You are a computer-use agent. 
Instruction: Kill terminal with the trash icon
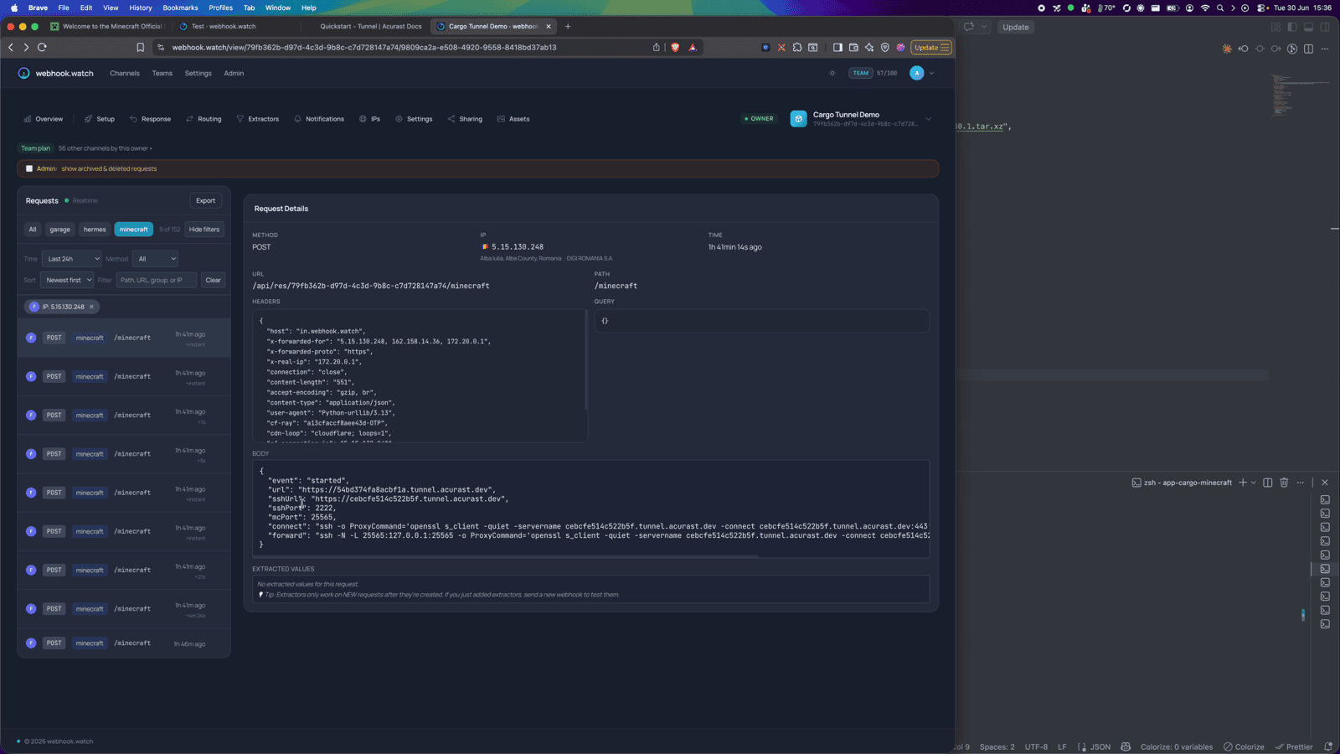pos(1284,483)
